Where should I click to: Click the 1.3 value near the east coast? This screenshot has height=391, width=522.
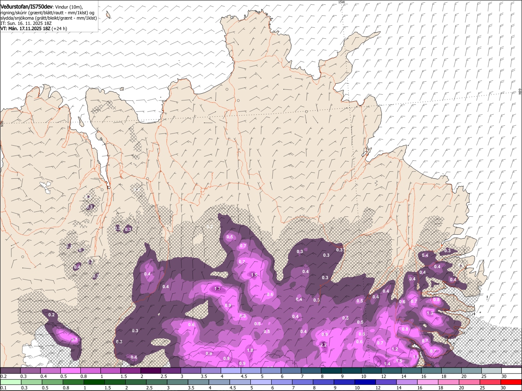click(430, 313)
